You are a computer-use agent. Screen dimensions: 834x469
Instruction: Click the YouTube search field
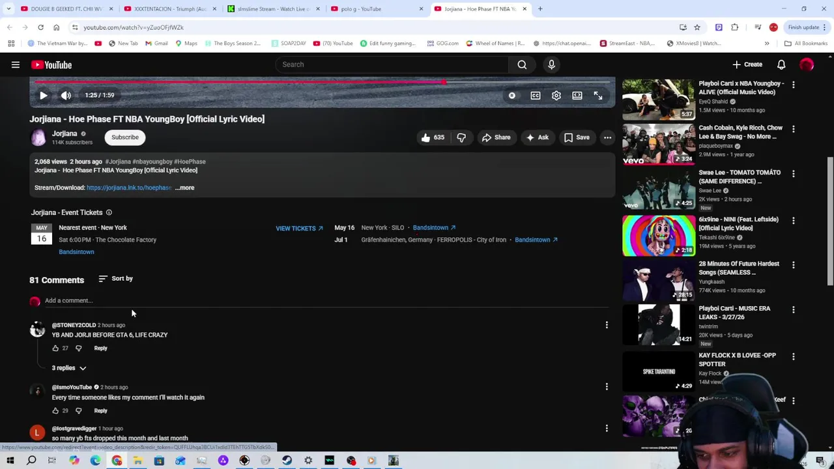[x=392, y=64]
